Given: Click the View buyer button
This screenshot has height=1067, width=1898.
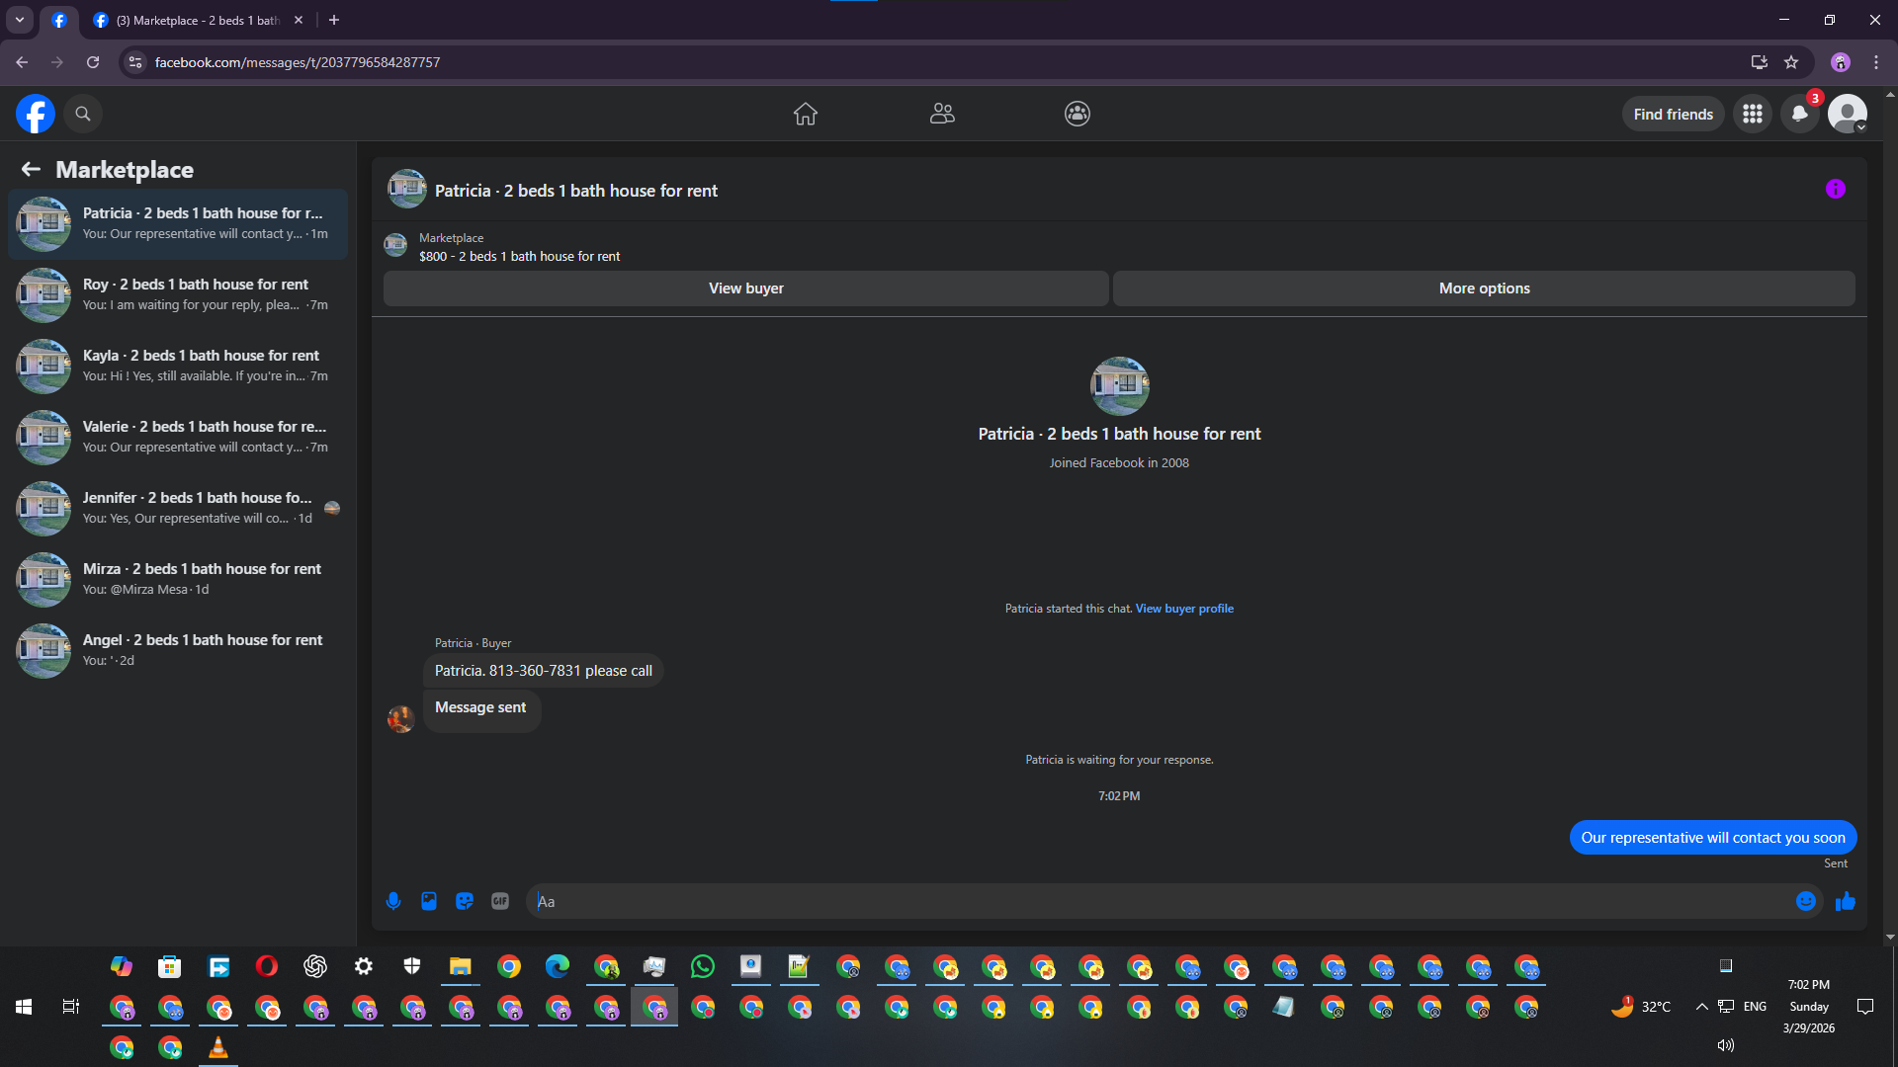Looking at the screenshot, I should tap(746, 288).
